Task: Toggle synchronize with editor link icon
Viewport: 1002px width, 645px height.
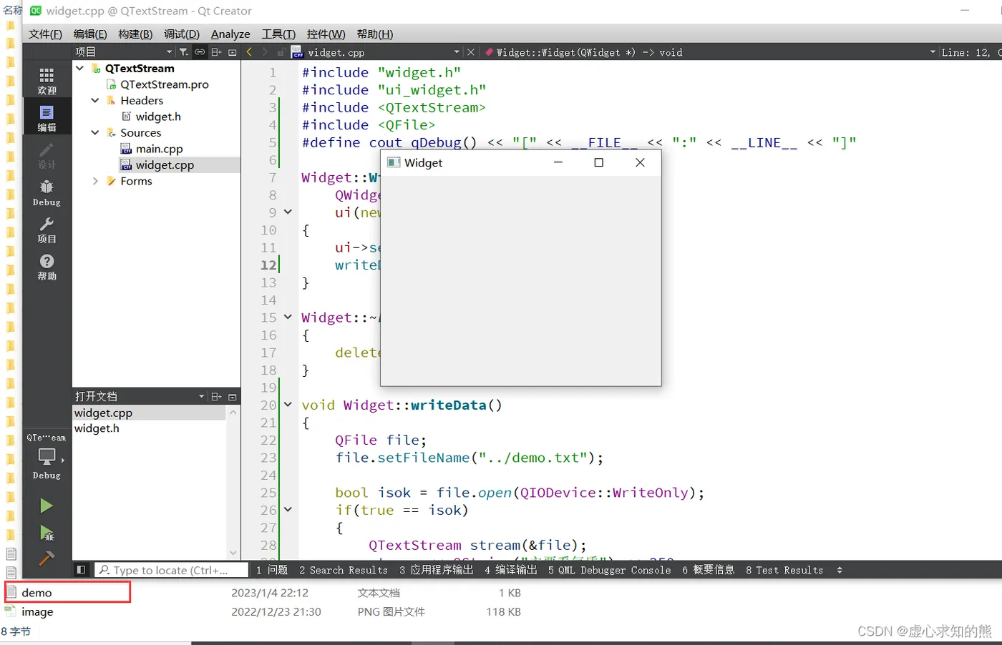Action: click(x=200, y=52)
